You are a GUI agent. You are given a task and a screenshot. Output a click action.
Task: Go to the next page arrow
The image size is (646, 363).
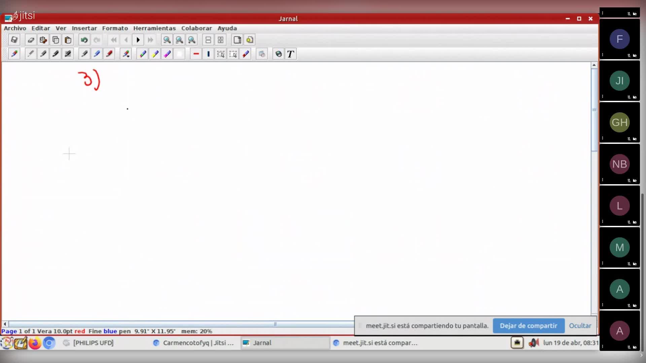coord(138,40)
